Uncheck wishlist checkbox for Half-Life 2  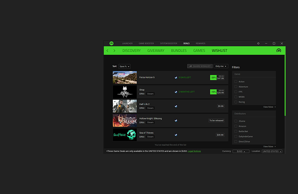[x=176, y=106]
